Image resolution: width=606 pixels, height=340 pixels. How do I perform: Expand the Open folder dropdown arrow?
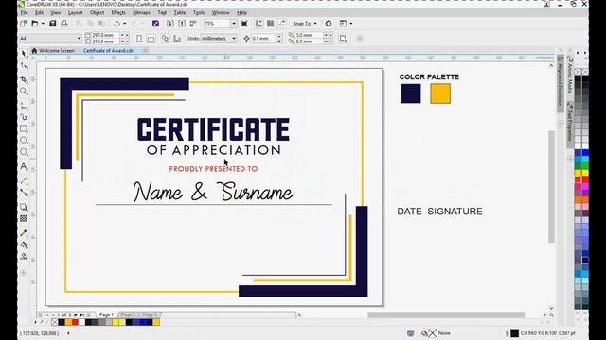click(43, 24)
